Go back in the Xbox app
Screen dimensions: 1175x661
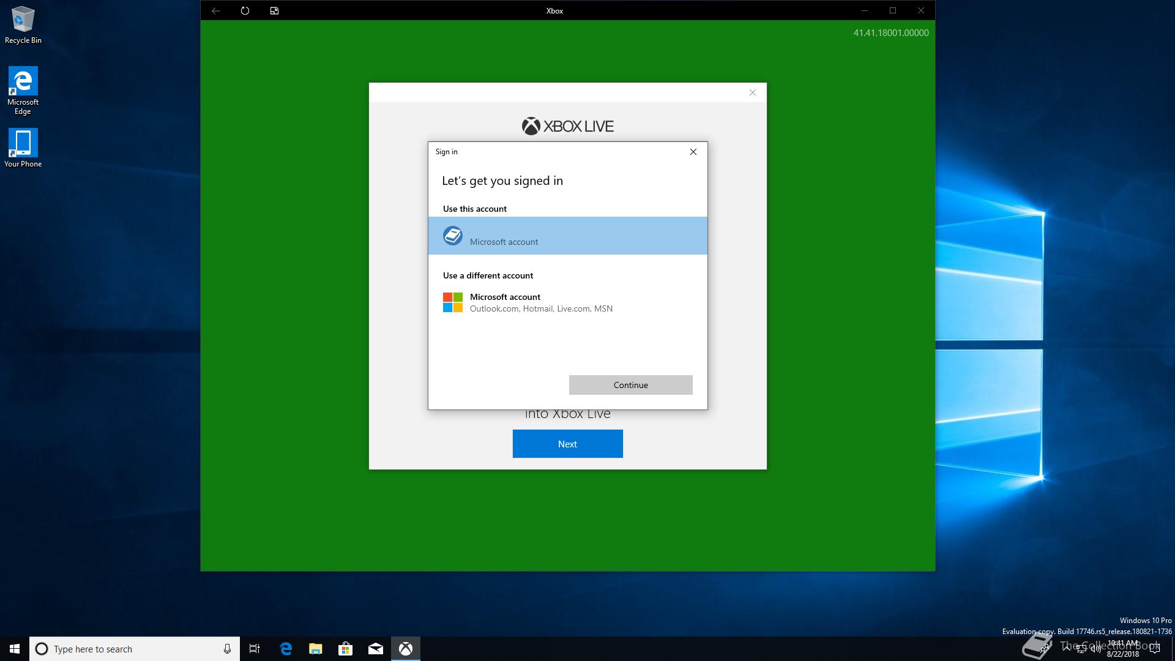pyautogui.click(x=215, y=10)
